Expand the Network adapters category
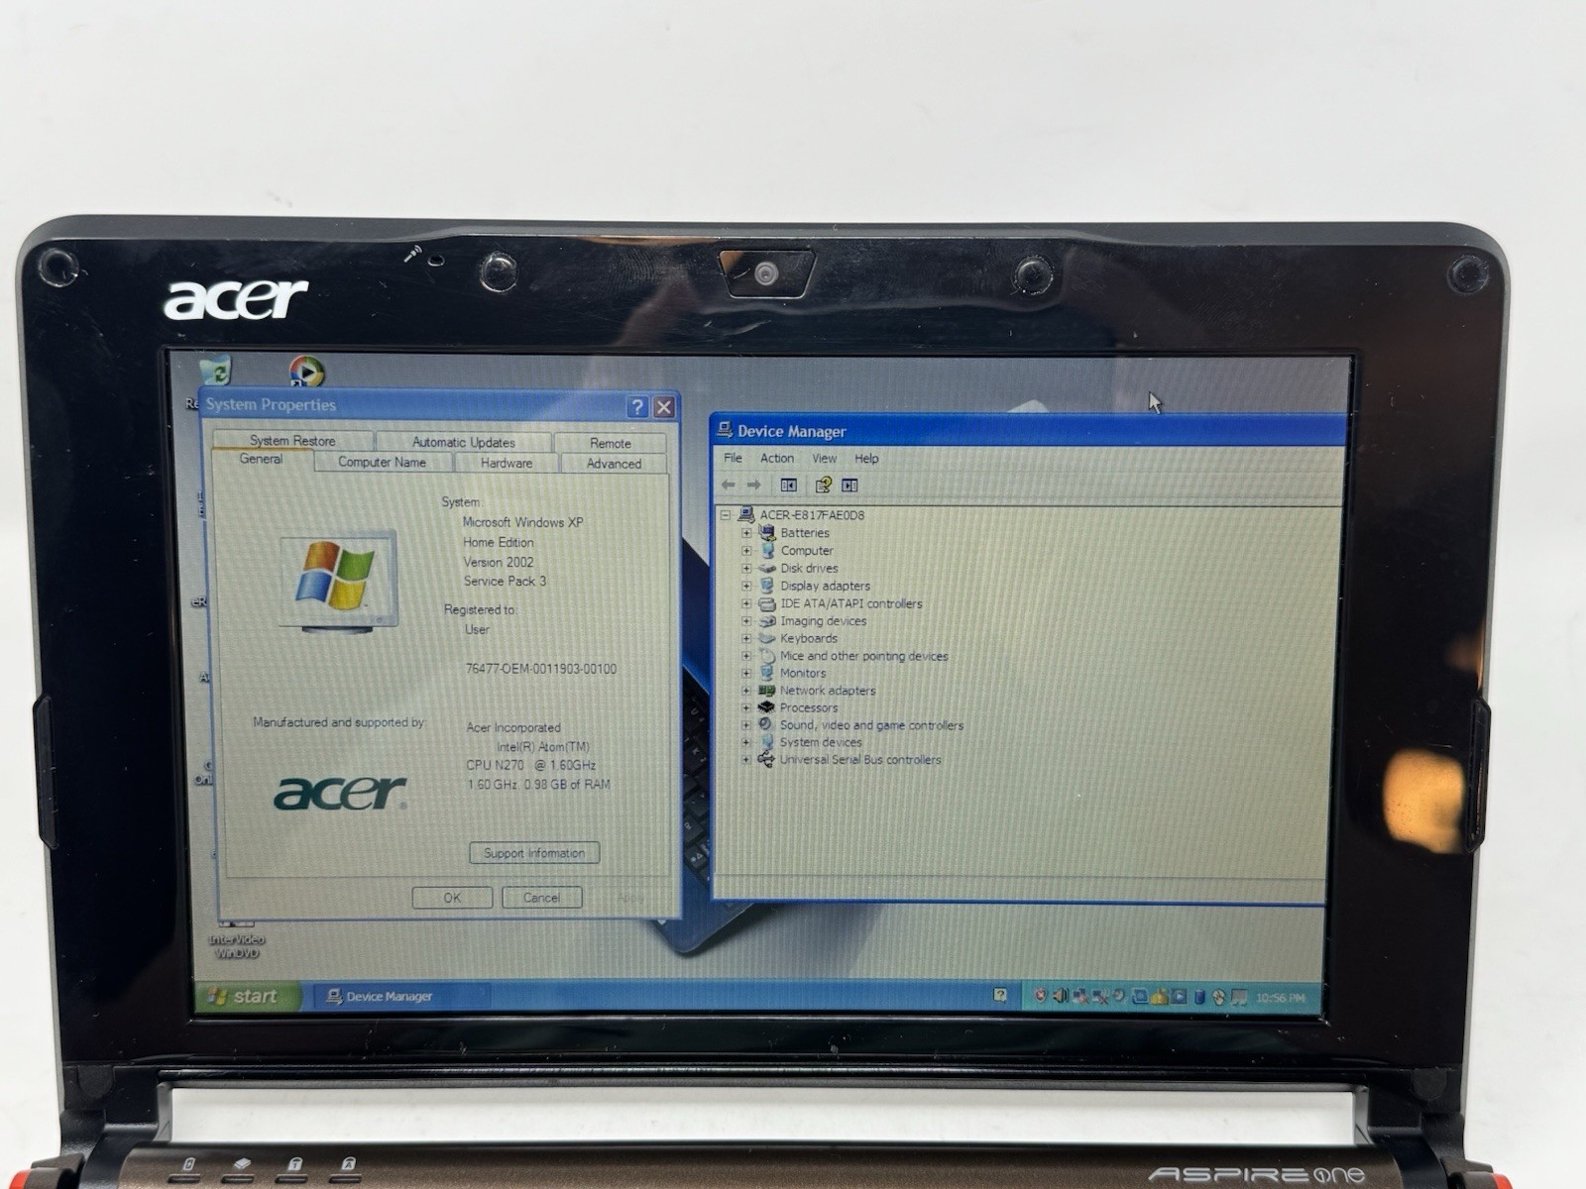Viewport: 1586px width, 1189px height. tap(746, 691)
